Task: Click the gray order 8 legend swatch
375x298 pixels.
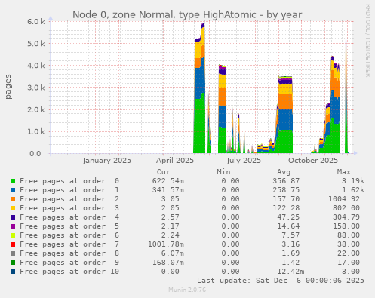Action: coord(13,253)
